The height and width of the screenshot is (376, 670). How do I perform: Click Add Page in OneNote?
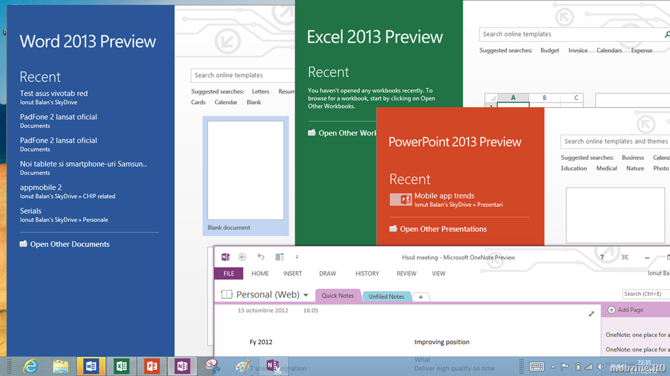pyautogui.click(x=629, y=310)
